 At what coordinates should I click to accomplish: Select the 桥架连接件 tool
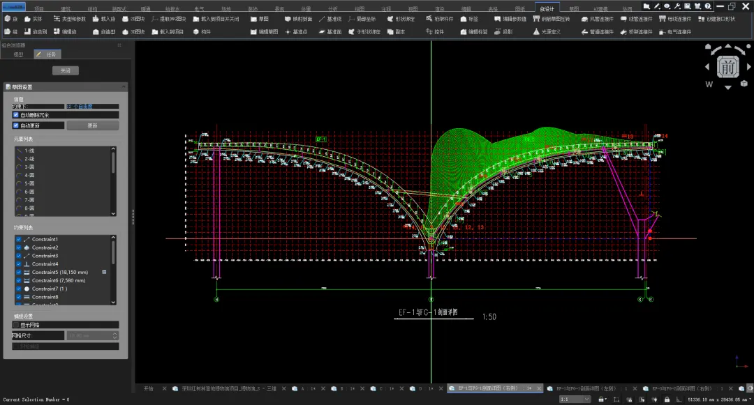[636, 31]
